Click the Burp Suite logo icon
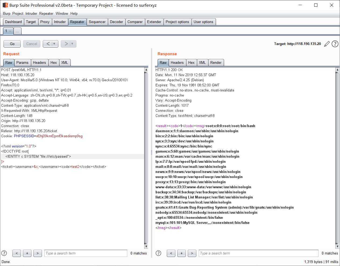This screenshot has height=266, width=340. [5, 5]
